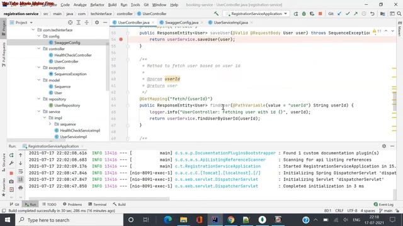The height and width of the screenshot is (226, 403).
Task: Open the Analyze menu
Action: pos(80,4)
